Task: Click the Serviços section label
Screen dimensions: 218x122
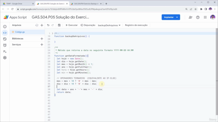Action: [16, 44]
